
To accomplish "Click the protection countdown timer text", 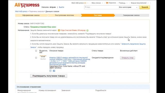I will (73, 30).
